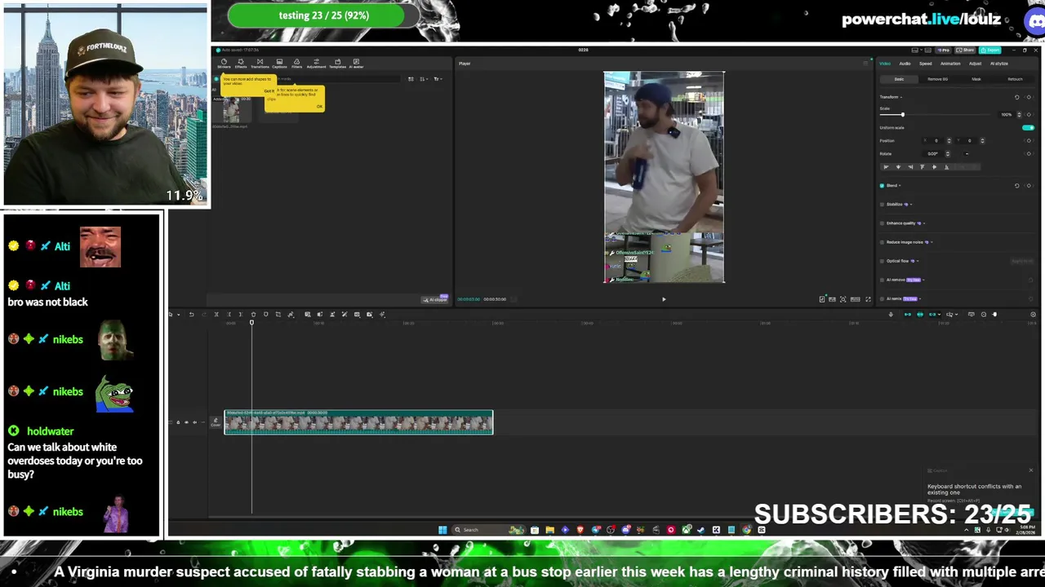Reset the Blend section
Viewport: 1045px width, 587px height.
click(x=1017, y=186)
